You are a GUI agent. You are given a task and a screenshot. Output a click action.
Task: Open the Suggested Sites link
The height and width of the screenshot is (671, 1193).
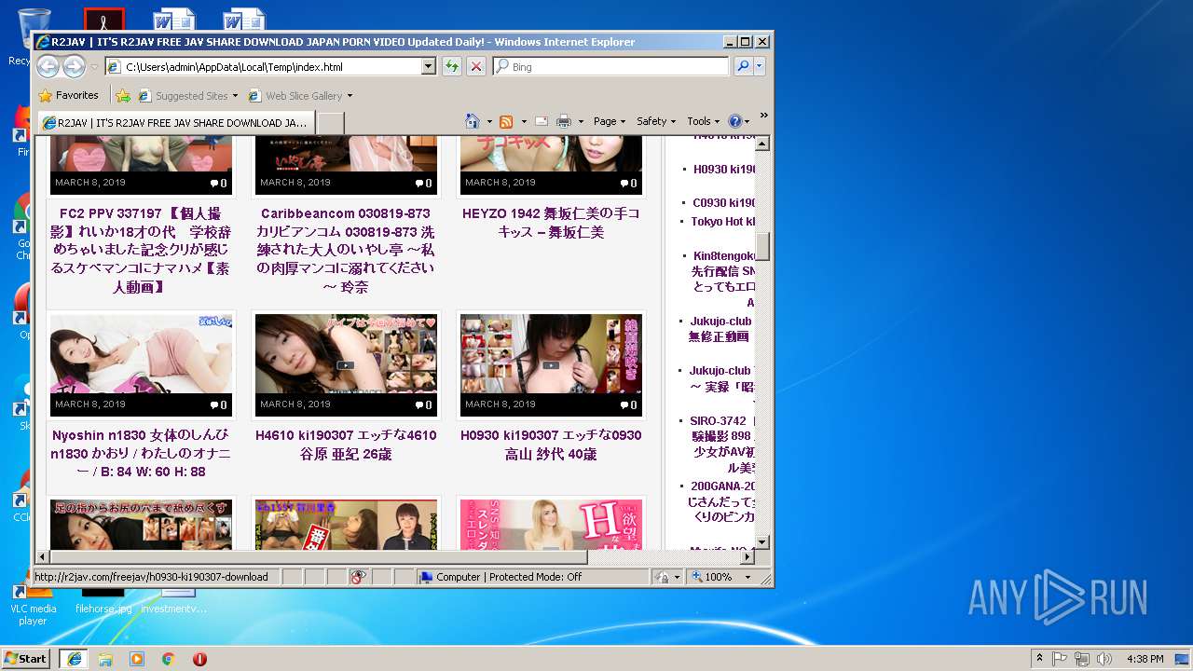coord(187,96)
